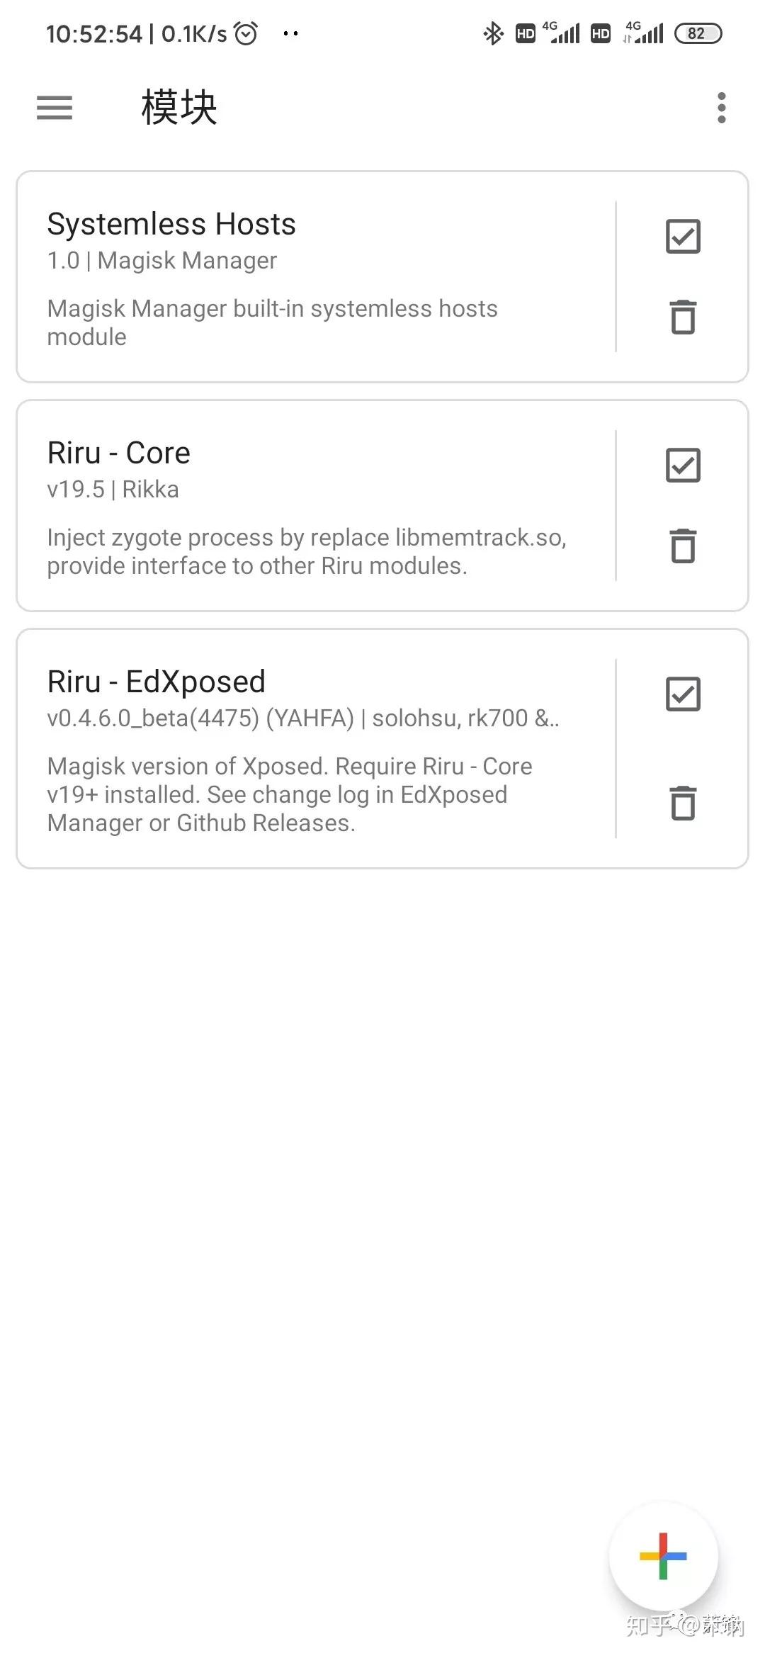Tap the first 4G signal indicator
Viewport: 765px width, 1658px height.
(564, 33)
